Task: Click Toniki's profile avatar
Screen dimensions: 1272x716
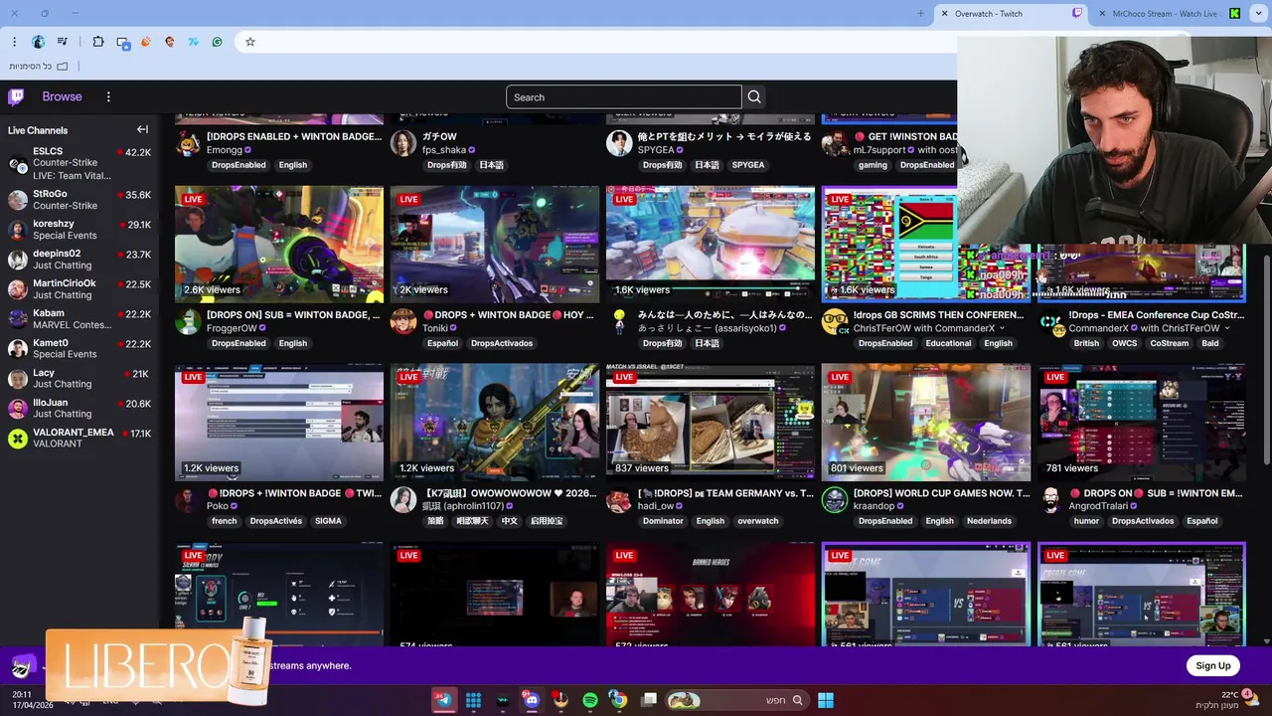Action: tap(403, 321)
